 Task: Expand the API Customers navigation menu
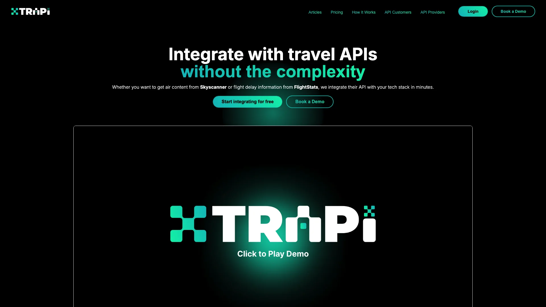[x=398, y=12]
